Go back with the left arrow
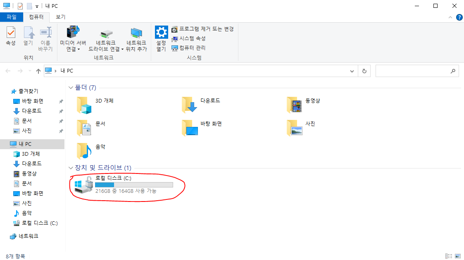Viewport: 464px width, 260px height. [x=8, y=71]
